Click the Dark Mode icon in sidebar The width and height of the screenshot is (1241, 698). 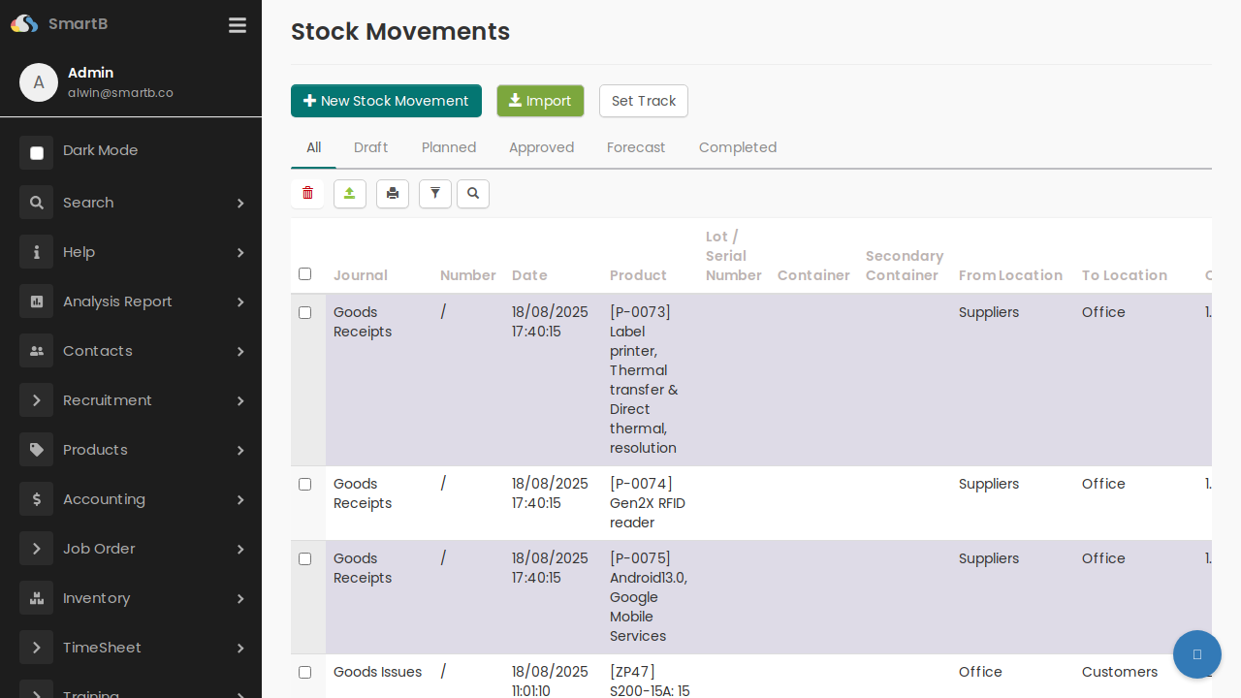[x=36, y=152]
